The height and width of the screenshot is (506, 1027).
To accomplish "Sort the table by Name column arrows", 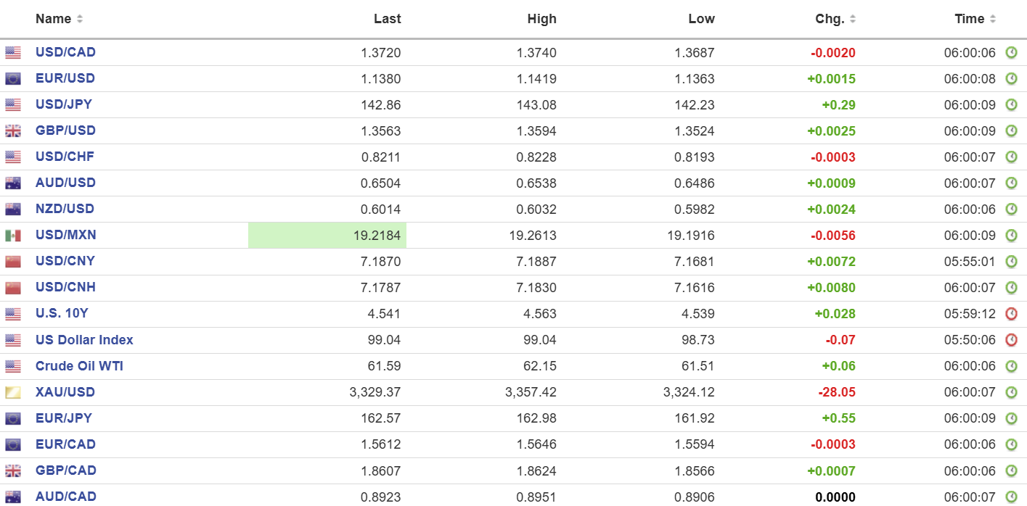I will click(80, 19).
